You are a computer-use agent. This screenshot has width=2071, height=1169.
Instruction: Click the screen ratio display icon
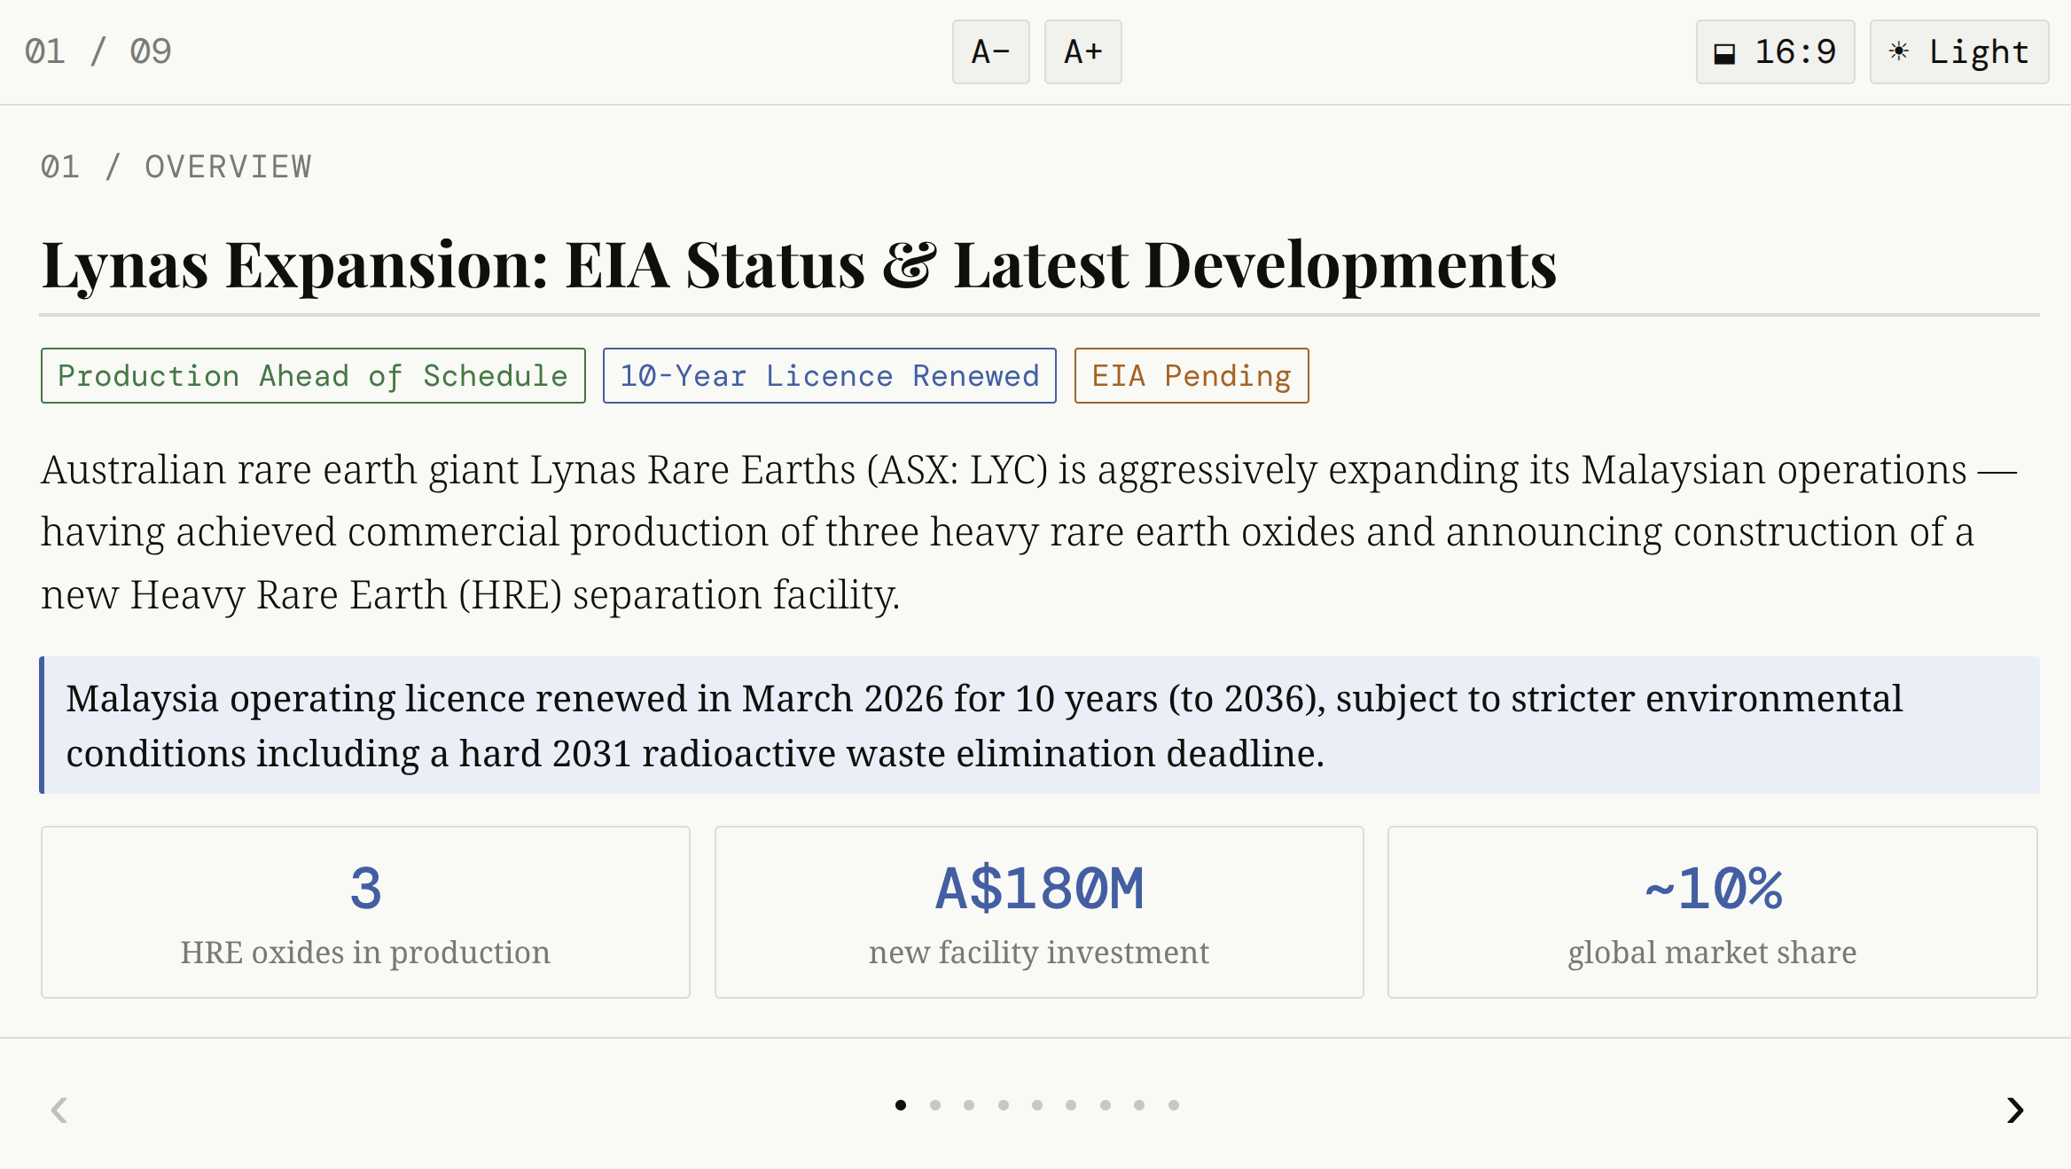tap(1723, 52)
